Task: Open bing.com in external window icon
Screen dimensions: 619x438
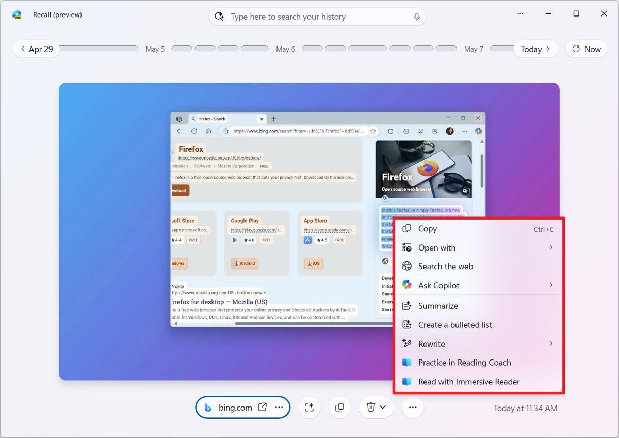Action: pos(262,407)
